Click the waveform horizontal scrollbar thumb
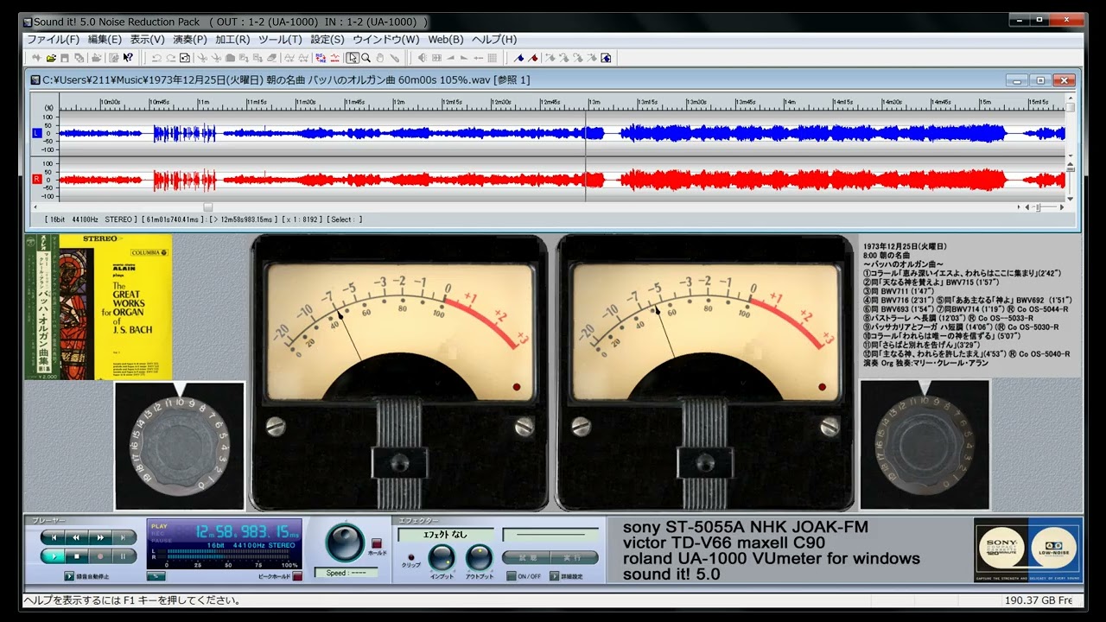Image resolution: width=1106 pixels, height=622 pixels. click(x=207, y=207)
